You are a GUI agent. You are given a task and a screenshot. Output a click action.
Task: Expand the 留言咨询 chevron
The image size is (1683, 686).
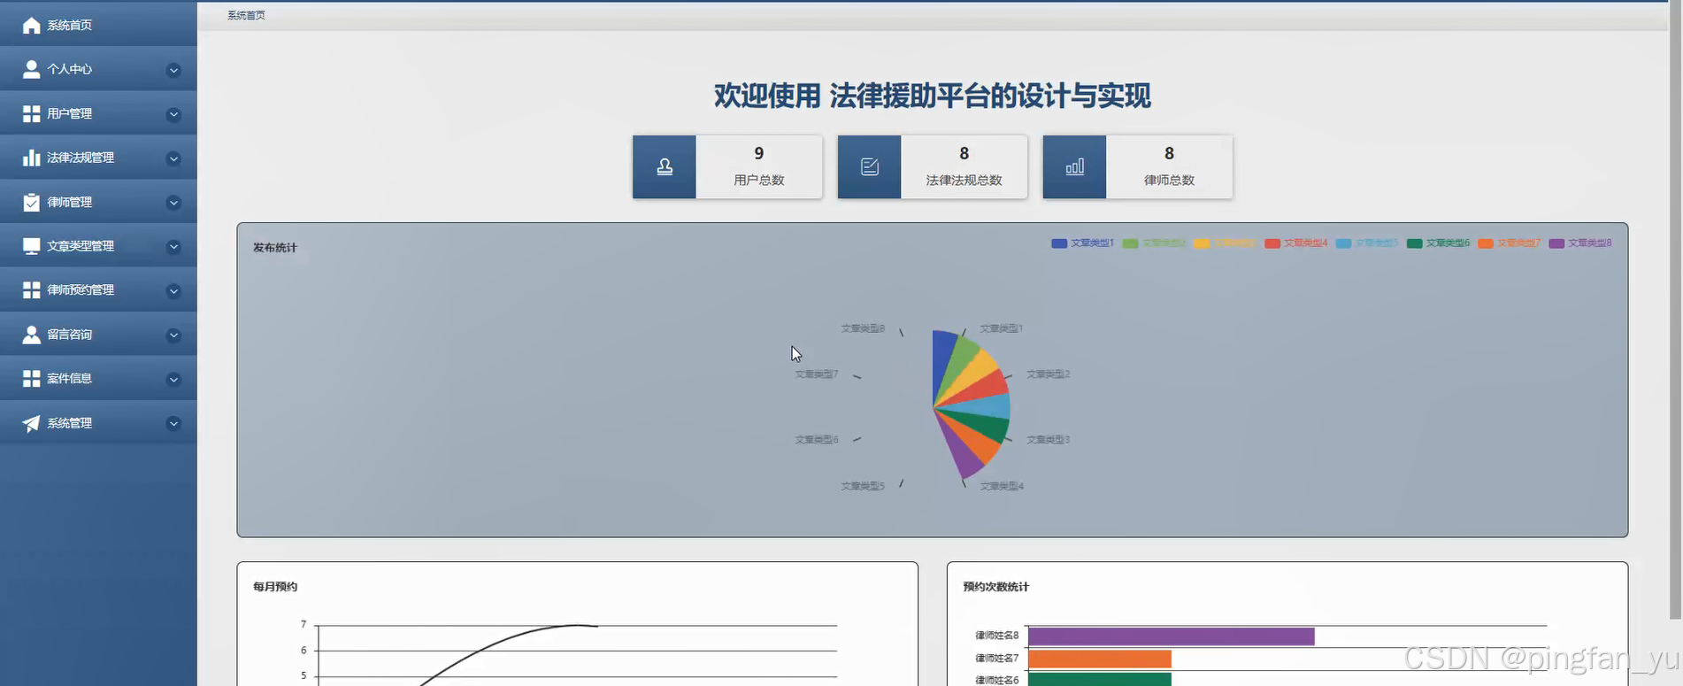click(x=174, y=335)
